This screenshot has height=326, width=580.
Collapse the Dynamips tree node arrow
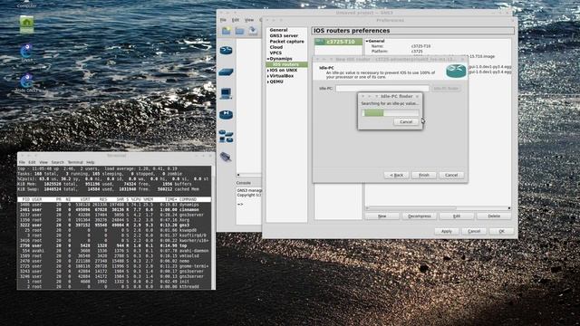pos(268,59)
